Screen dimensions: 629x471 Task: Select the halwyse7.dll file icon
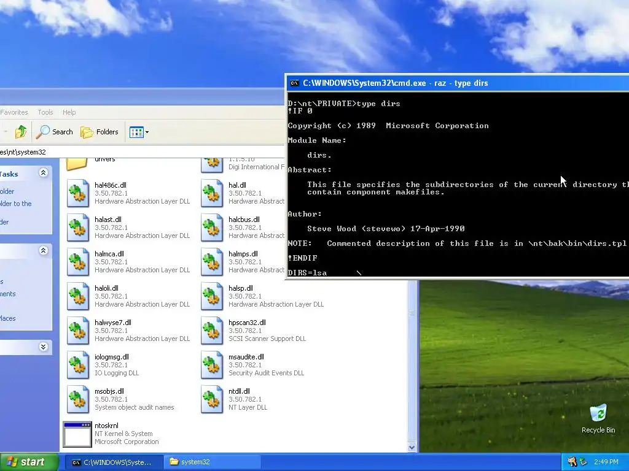coord(78,331)
